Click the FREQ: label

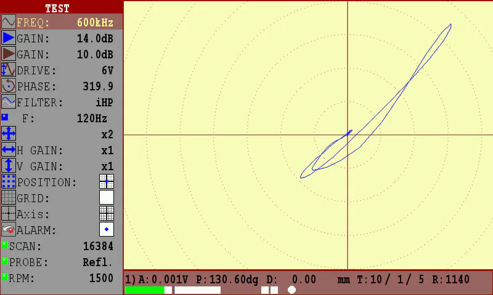tap(33, 23)
